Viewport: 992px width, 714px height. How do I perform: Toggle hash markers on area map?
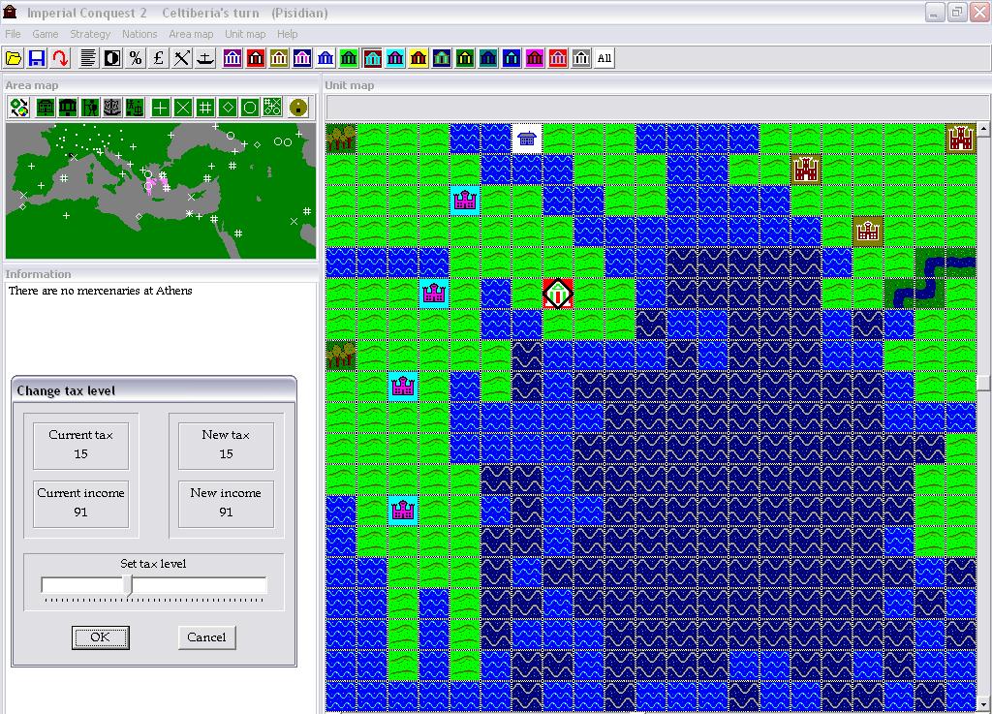[x=205, y=108]
